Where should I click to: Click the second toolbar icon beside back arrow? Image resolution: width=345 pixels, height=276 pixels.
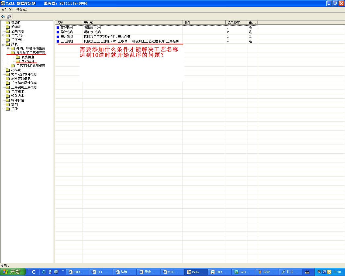pos(9,16)
